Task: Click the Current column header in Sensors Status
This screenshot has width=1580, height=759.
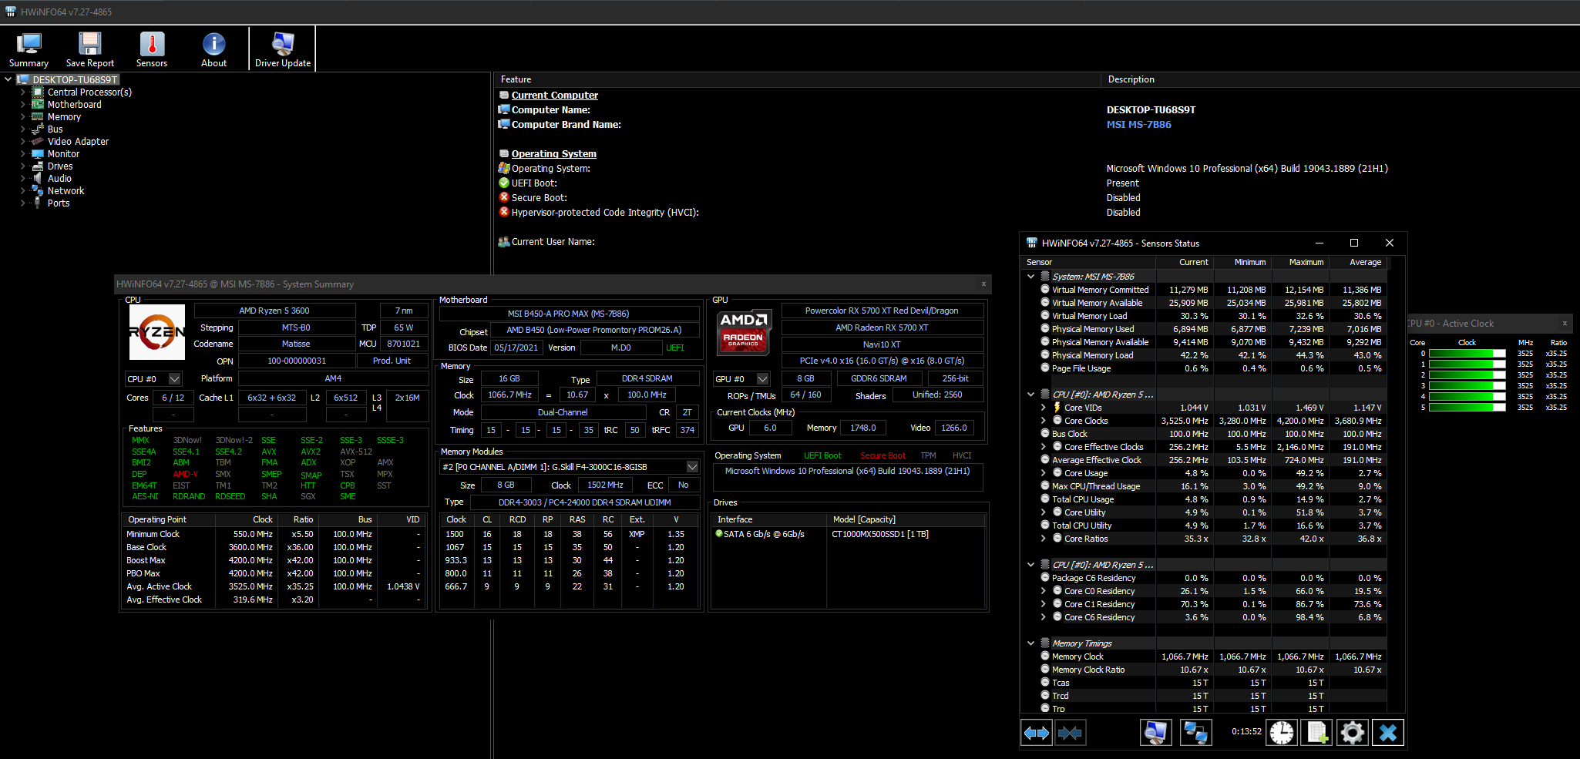Action: pos(1185,263)
